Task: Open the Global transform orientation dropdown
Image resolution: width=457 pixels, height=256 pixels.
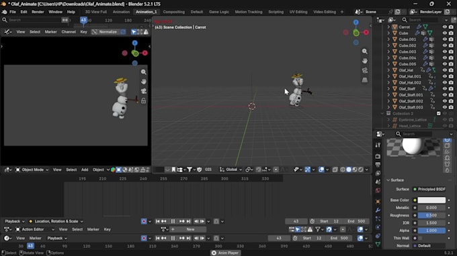Action: click(231, 170)
